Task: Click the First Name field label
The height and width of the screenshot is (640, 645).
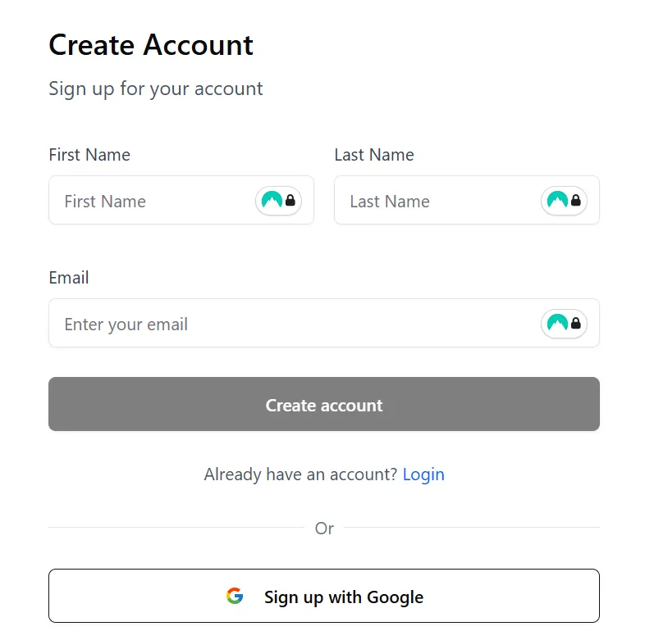Action: pos(89,155)
